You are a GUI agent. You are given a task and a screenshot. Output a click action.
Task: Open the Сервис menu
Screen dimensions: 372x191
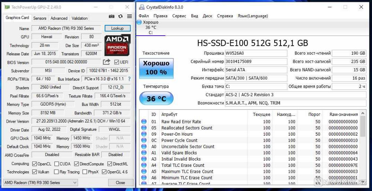(x=179, y=16)
